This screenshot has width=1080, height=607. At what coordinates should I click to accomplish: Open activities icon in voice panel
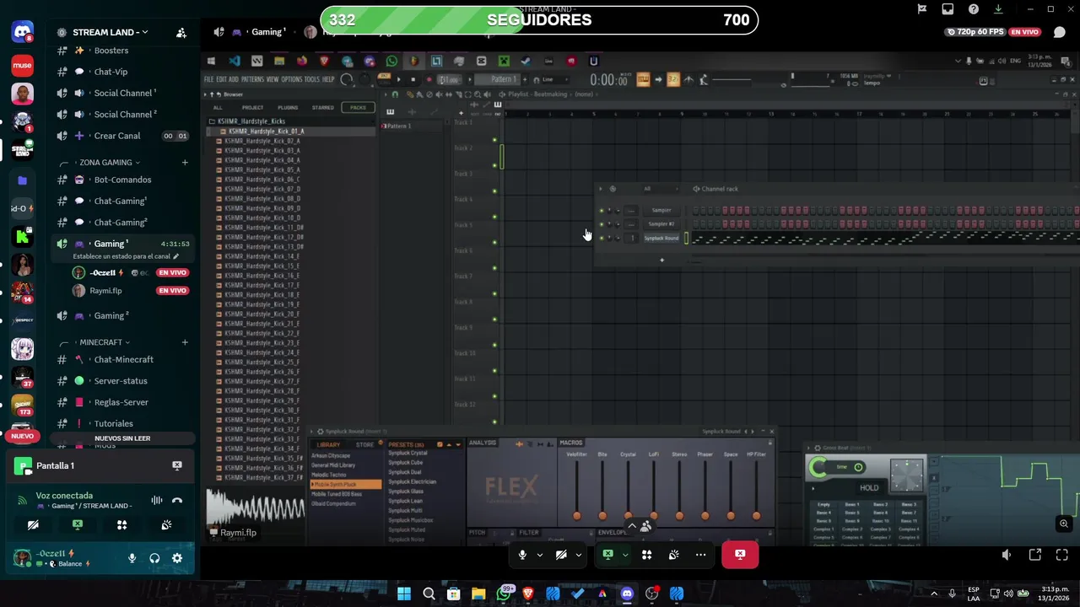(x=122, y=524)
